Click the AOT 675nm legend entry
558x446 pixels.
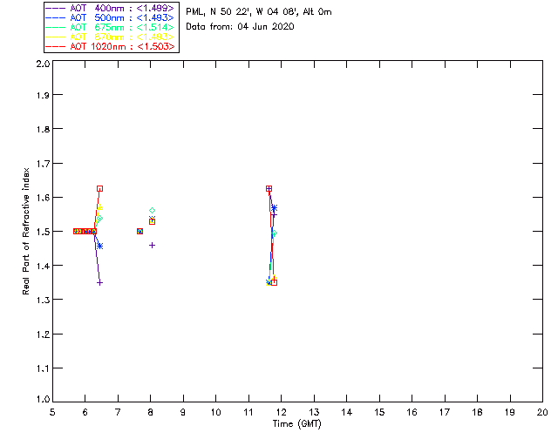(110, 27)
